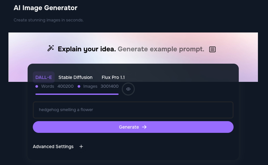Click the prompt list icon beside example prompt
Viewport: 268px width, 165px height.
coord(212,49)
